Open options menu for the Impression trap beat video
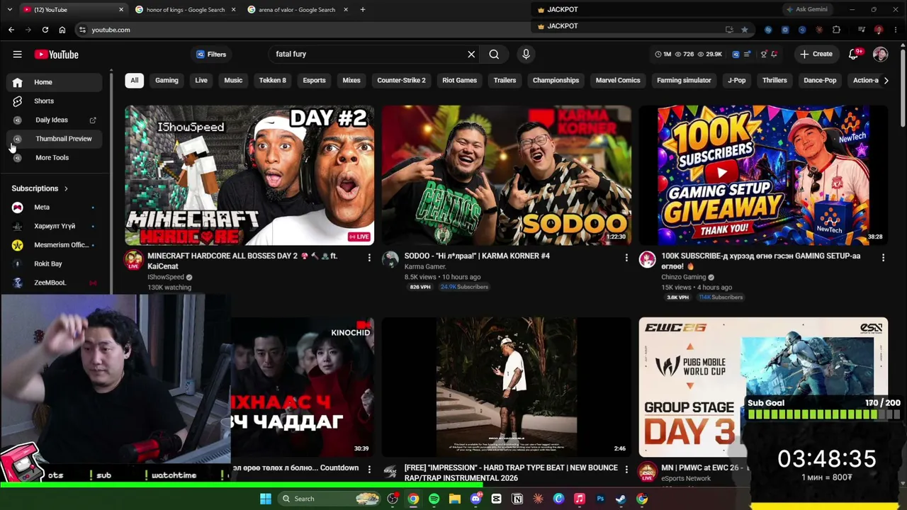Screen dimensions: 907x510 pos(626,470)
